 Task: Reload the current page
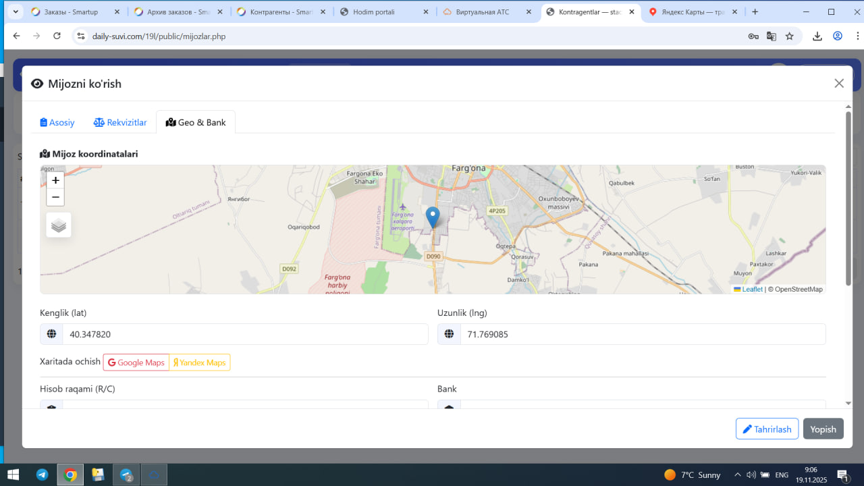[x=57, y=36]
